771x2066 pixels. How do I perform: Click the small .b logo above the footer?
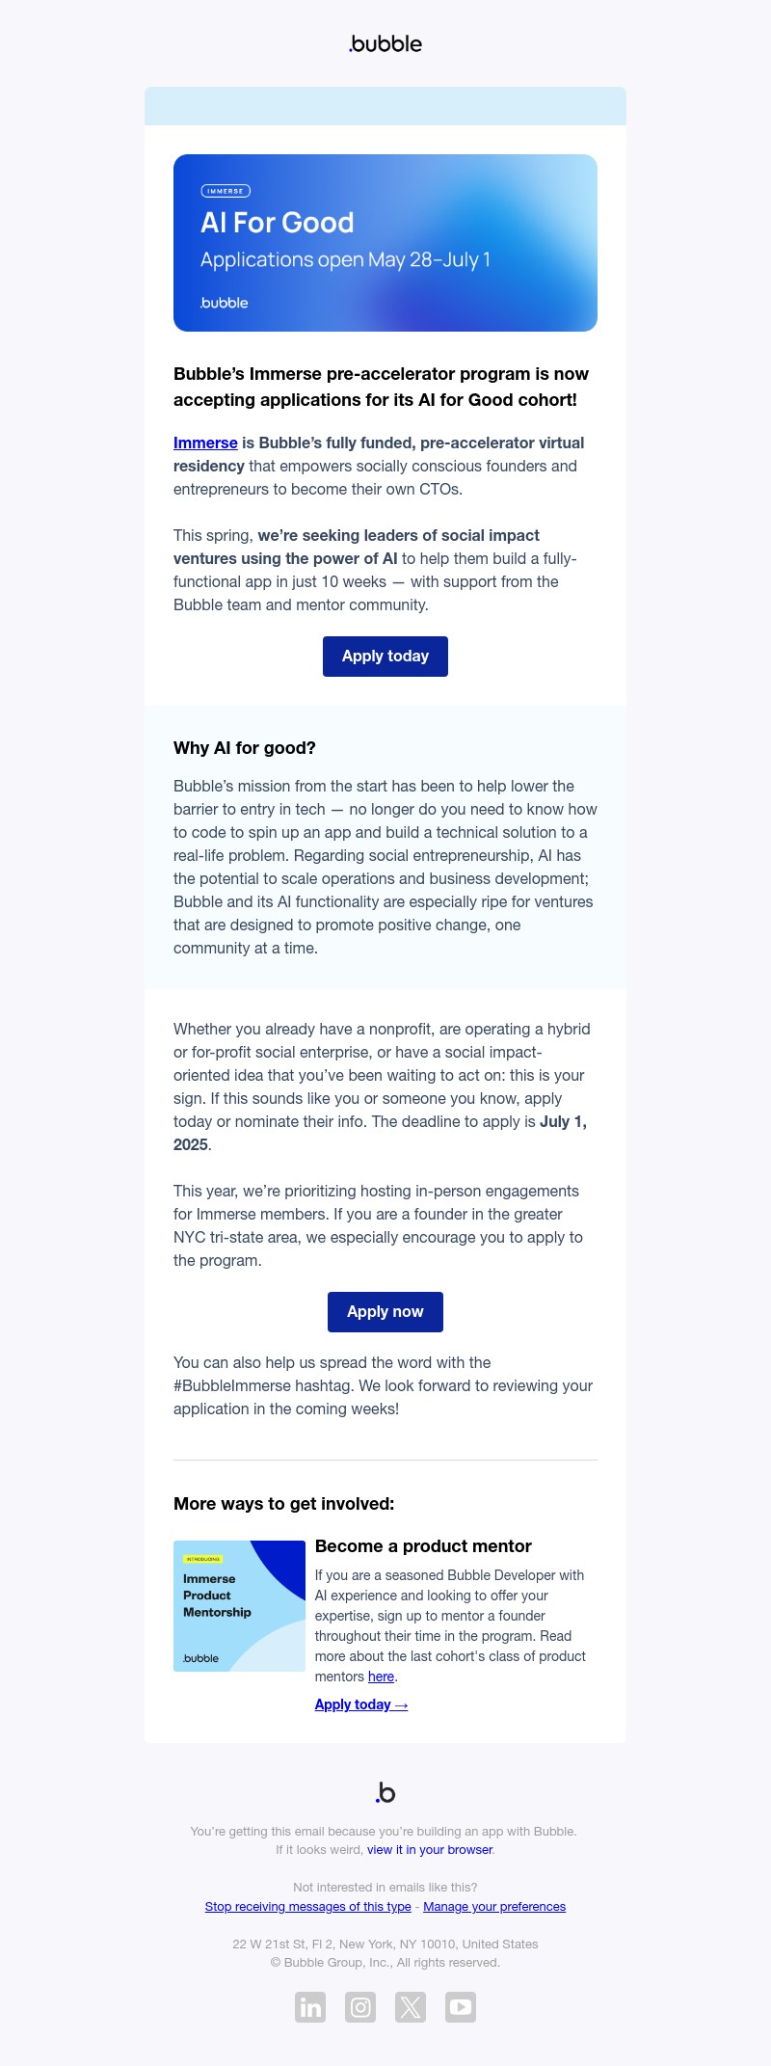pos(385,1792)
